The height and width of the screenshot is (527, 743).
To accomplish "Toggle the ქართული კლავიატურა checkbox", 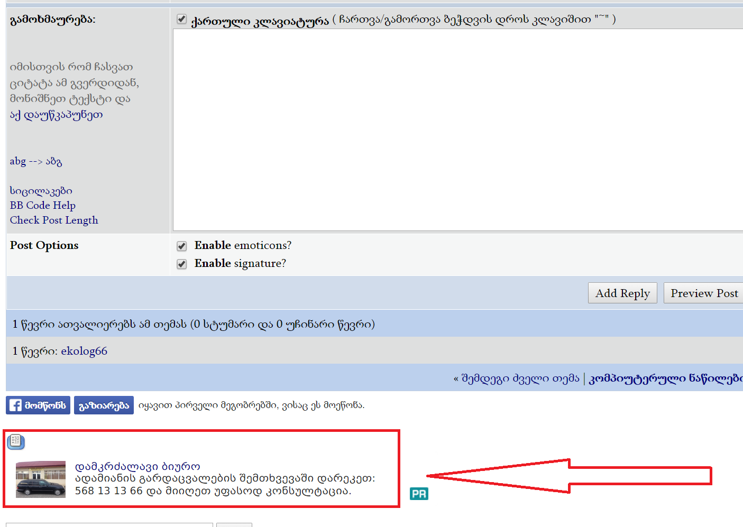I will point(181,19).
